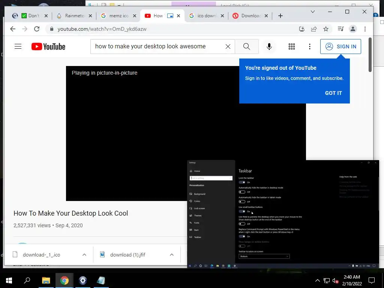Open Chrome media controls icon
Screen dimensions: 384x288
pyautogui.click(x=340, y=29)
